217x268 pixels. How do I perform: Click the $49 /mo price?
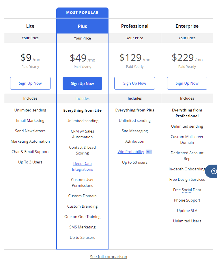pos(83,58)
